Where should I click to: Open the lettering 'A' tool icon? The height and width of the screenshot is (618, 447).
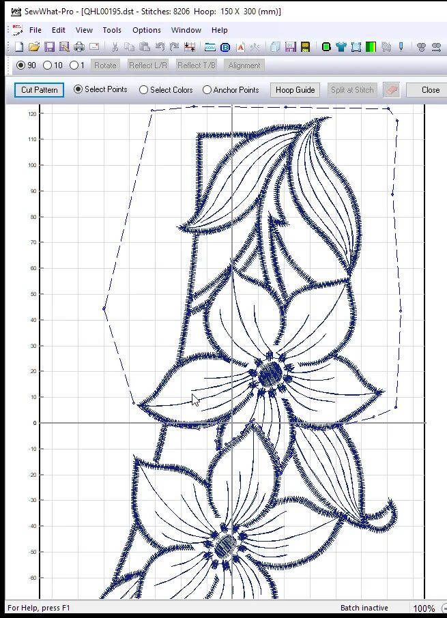[x=240, y=47]
